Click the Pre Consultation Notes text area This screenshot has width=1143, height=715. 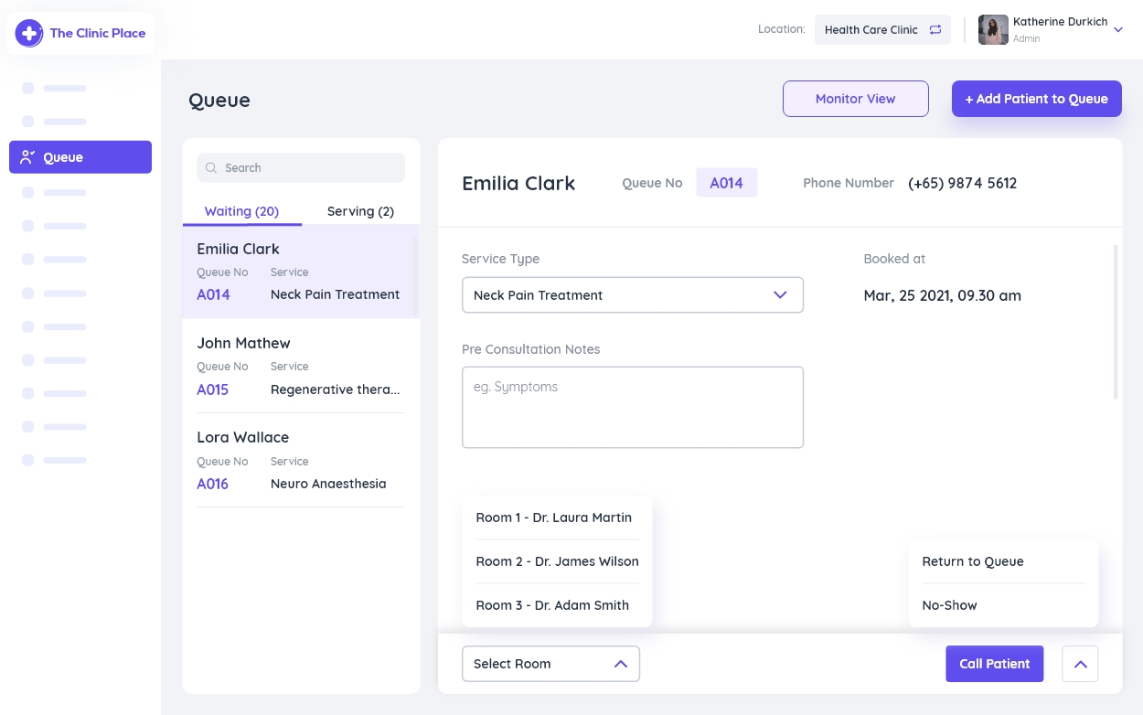(633, 407)
